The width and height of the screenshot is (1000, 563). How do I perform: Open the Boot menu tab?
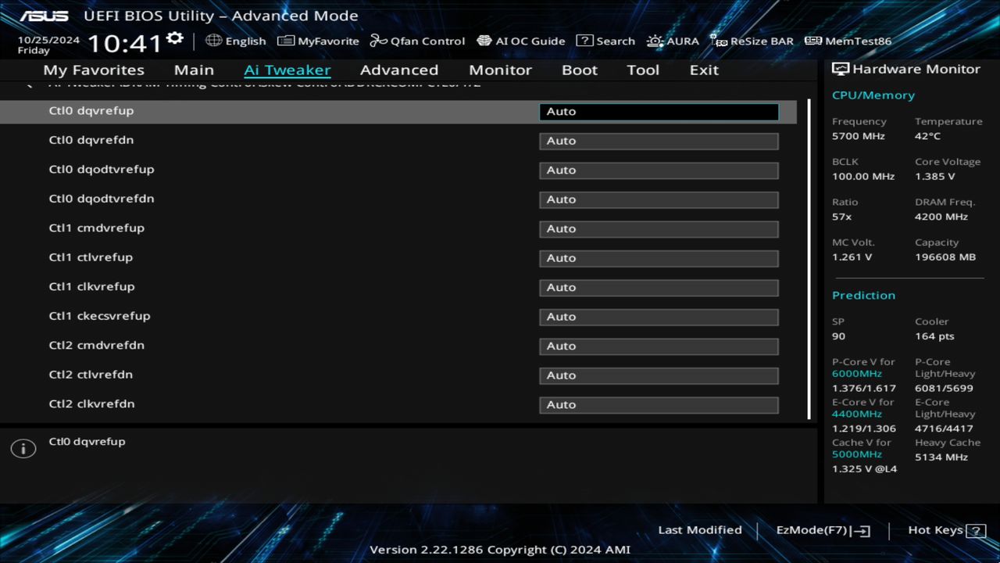[580, 70]
